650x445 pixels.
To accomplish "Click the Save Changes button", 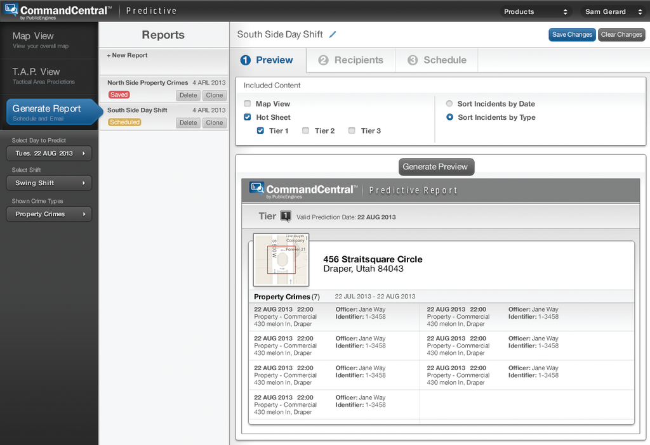I will [x=571, y=35].
